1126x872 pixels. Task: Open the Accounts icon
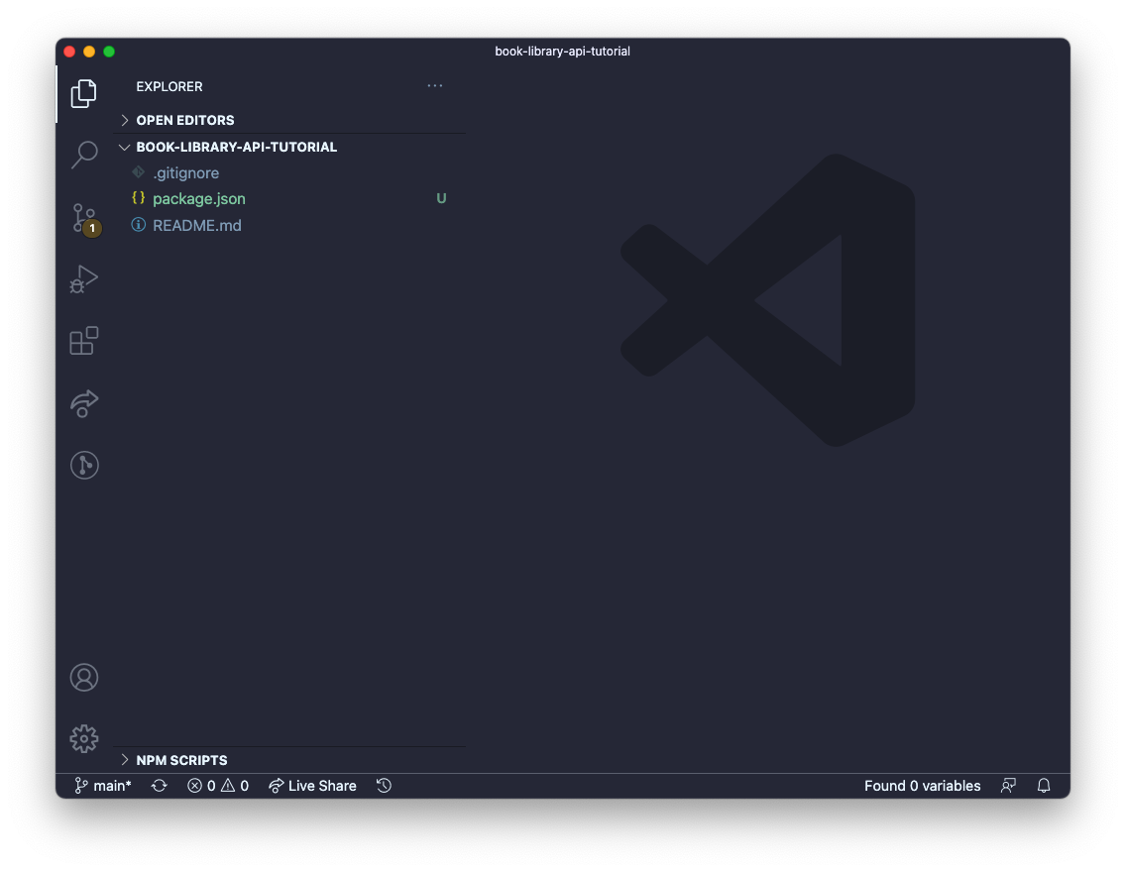(84, 678)
